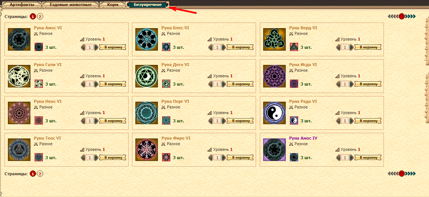Switch to the Корм tab
The height and width of the screenshot is (197, 429).
pyautogui.click(x=113, y=5)
